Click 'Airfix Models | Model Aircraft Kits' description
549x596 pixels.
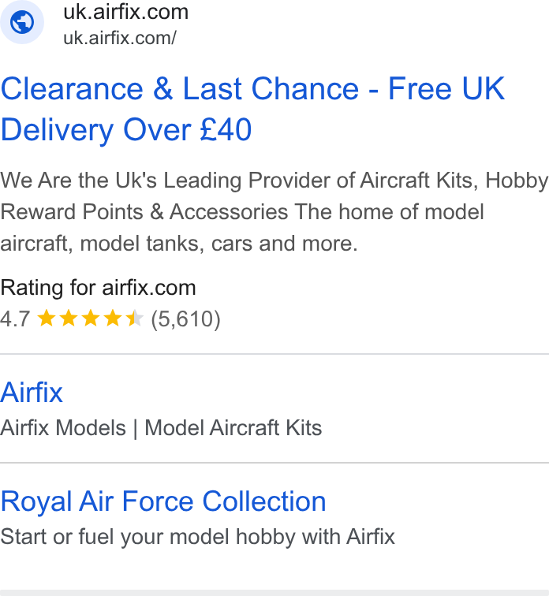pos(161,428)
